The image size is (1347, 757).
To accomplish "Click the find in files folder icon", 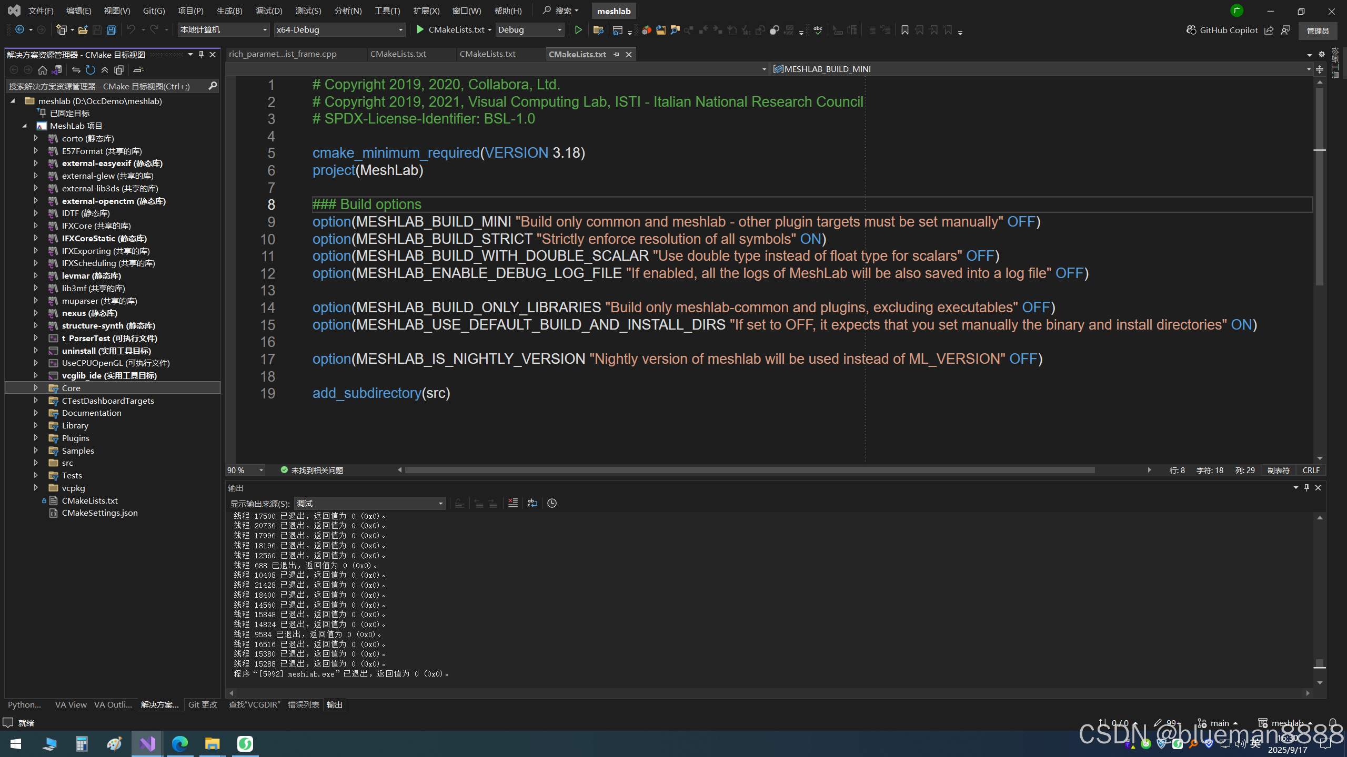I will point(598,30).
